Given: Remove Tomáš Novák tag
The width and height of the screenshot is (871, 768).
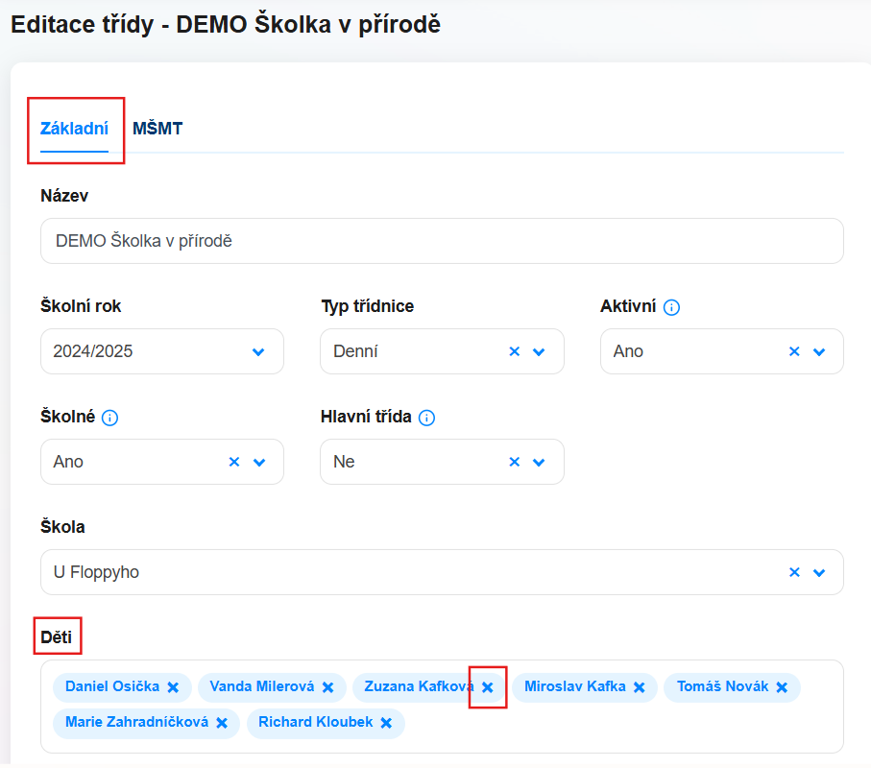Looking at the screenshot, I should (782, 687).
